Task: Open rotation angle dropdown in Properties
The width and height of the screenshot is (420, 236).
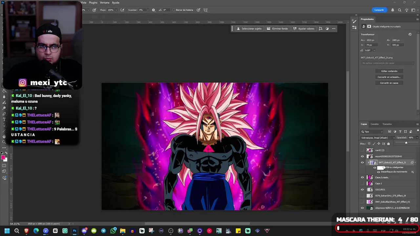Action: pyautogui.click(x=374, y=50)
